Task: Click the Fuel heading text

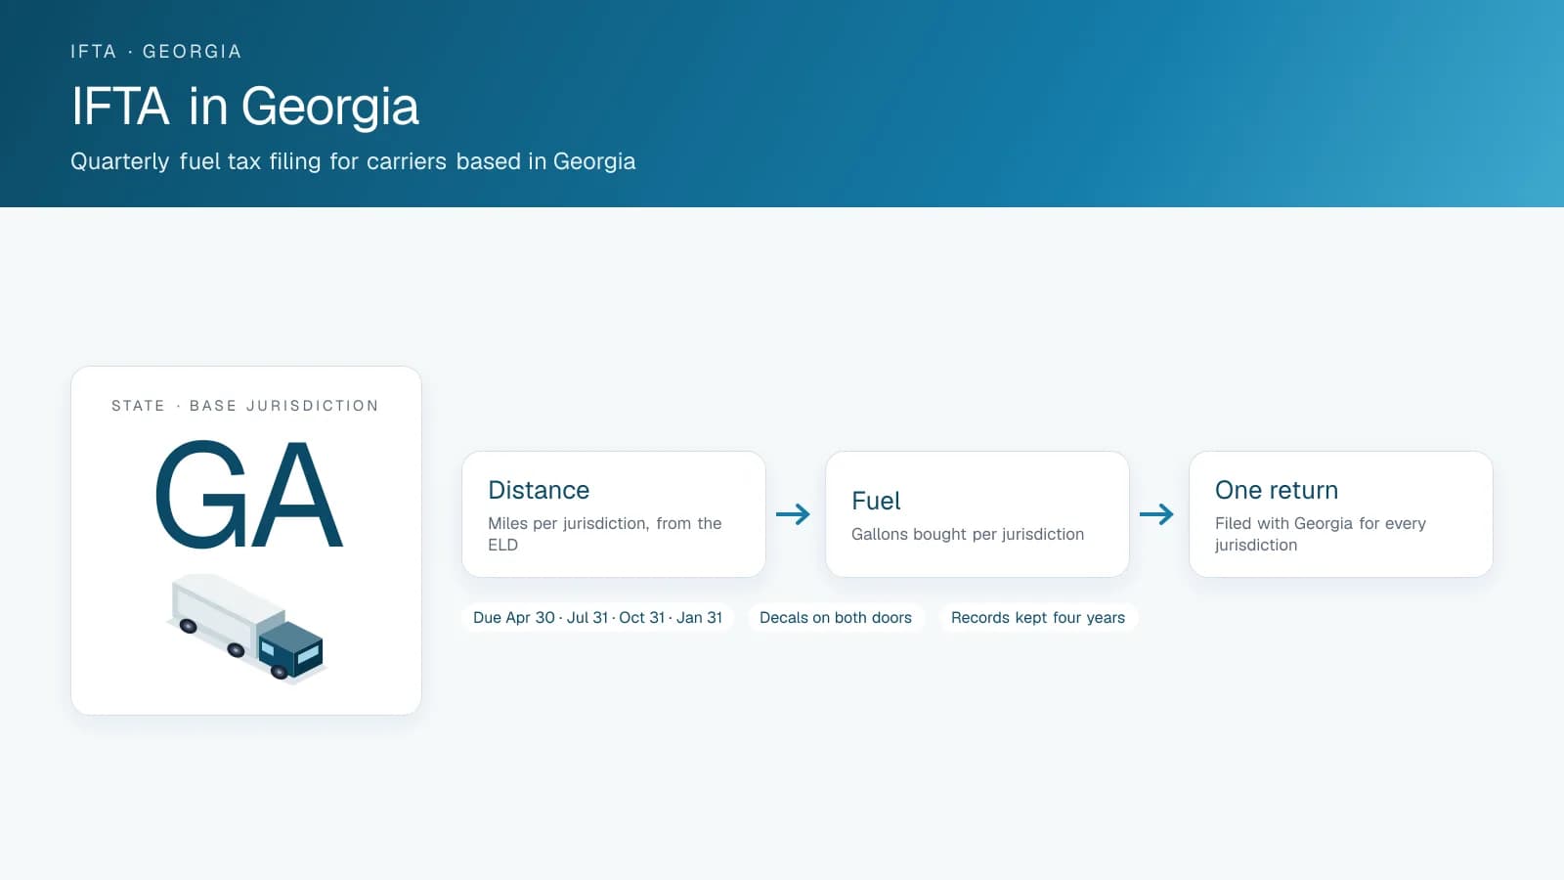Action: click(x=876, y=501)
